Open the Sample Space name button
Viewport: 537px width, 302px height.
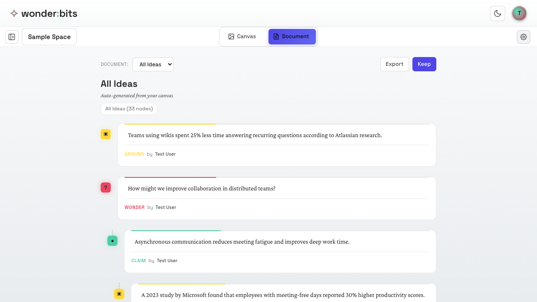(49, 37)
